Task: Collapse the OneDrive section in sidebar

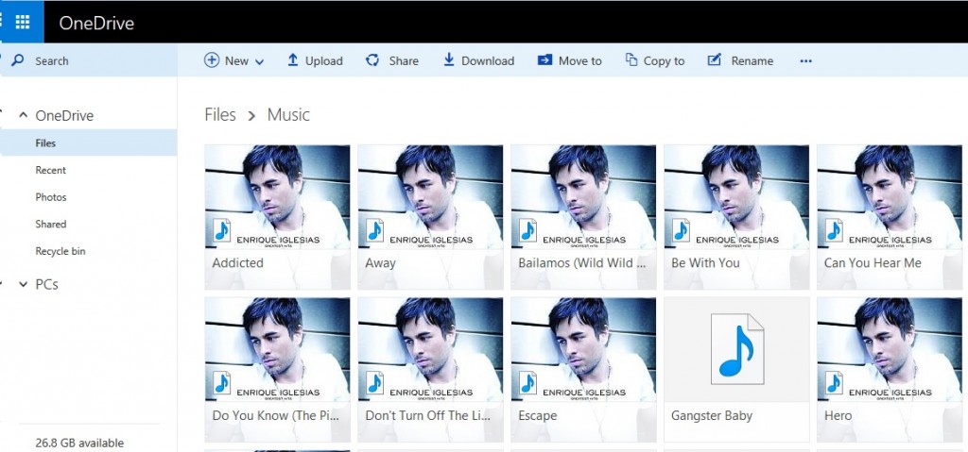Action: (24, 115)
